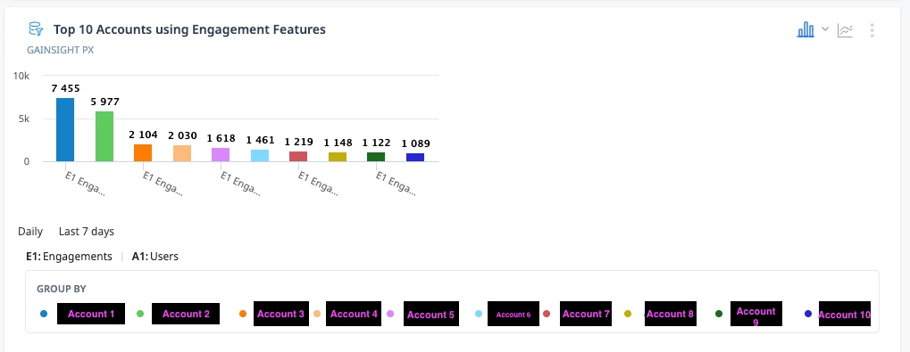Toggle Account 1 blue legend dot
The width and height of the screenshot is (910, 352).
[x=44, y=314]
